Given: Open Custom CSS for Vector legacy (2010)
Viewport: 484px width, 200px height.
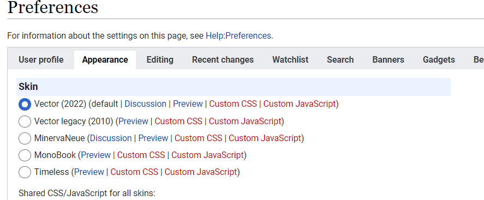Looking at the screenshot, I should [178, 122].
